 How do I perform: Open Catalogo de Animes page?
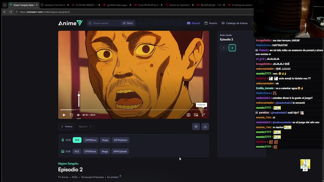[x=234, y=23]
